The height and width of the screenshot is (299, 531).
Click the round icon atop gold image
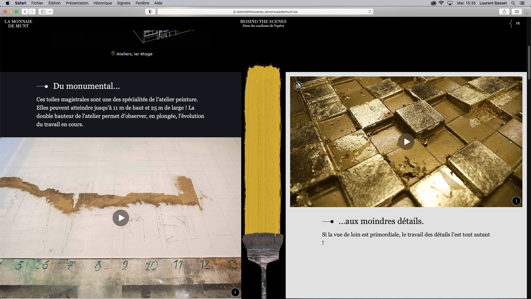coord(298,86)
